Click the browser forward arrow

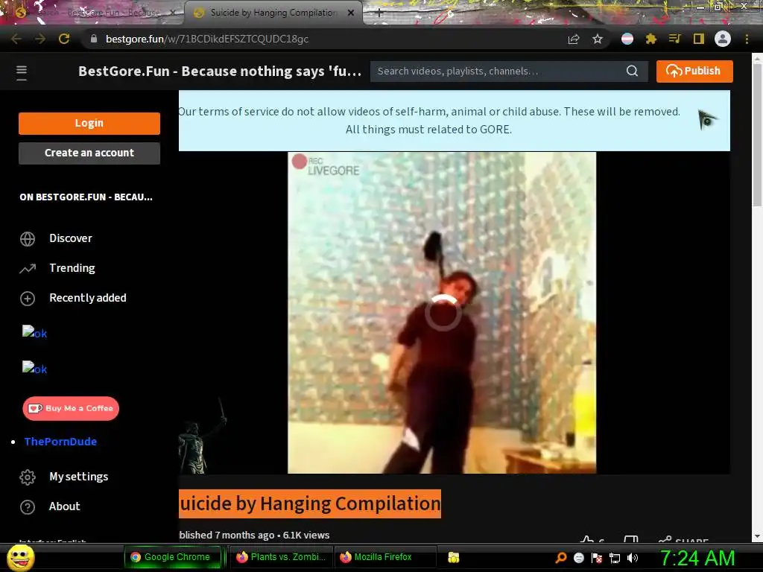click(40, 39)
